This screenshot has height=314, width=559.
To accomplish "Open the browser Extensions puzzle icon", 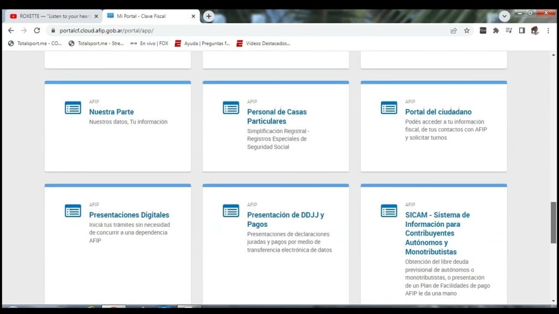I will click(x=496, y=31).
